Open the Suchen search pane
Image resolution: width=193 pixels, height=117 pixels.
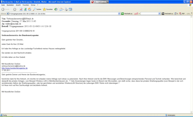pos(37,9)
